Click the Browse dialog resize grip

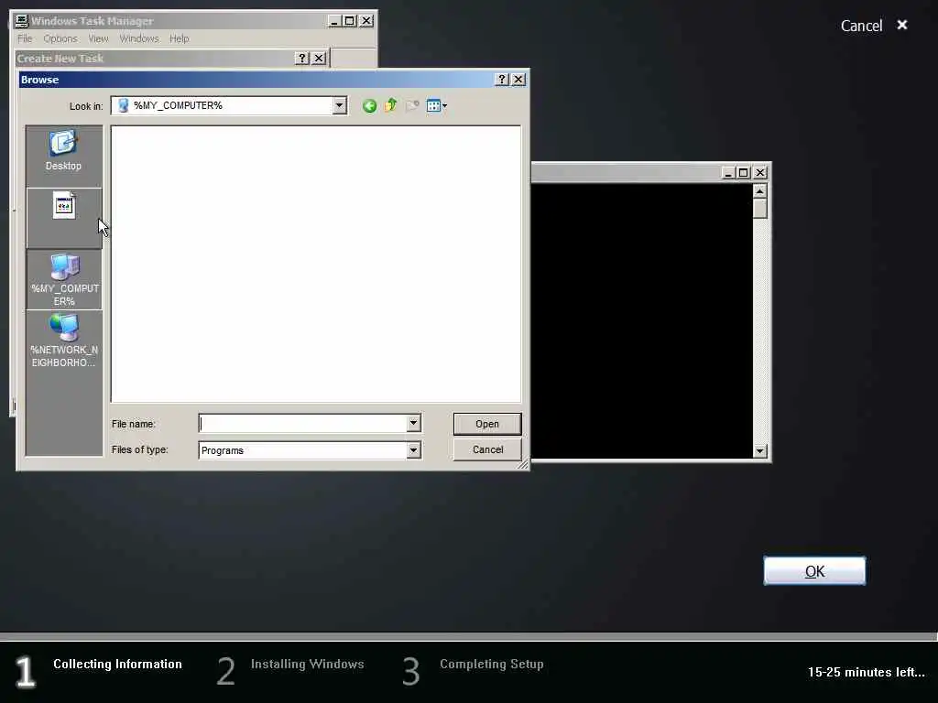(523, 464)
